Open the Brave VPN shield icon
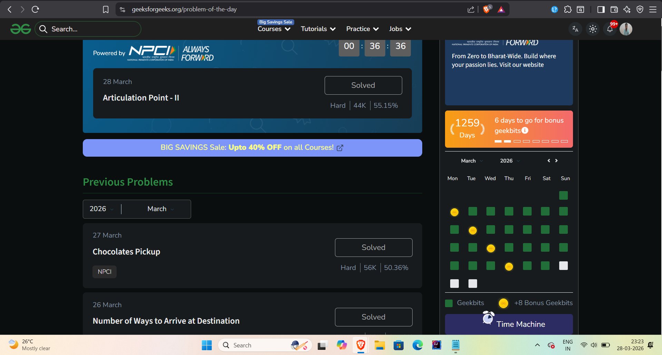The image size is (662, 355). point(640,9)
